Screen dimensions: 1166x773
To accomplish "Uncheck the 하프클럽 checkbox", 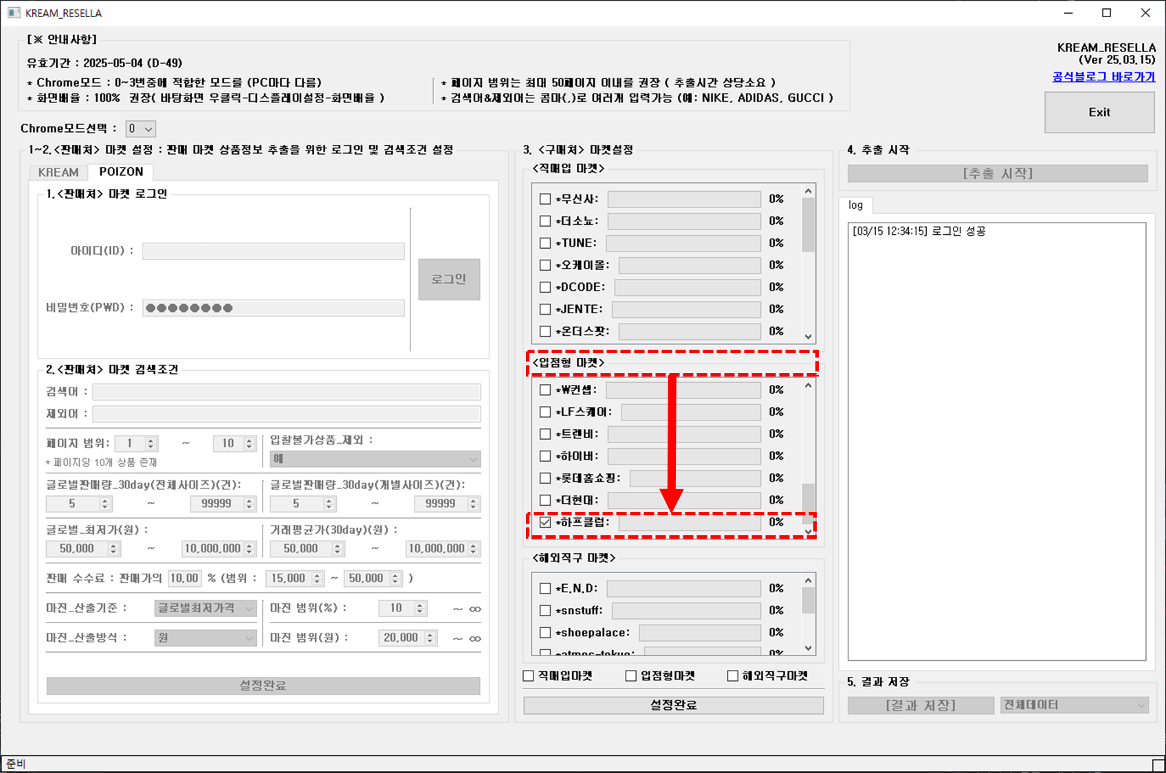I will tap(545, 522).
